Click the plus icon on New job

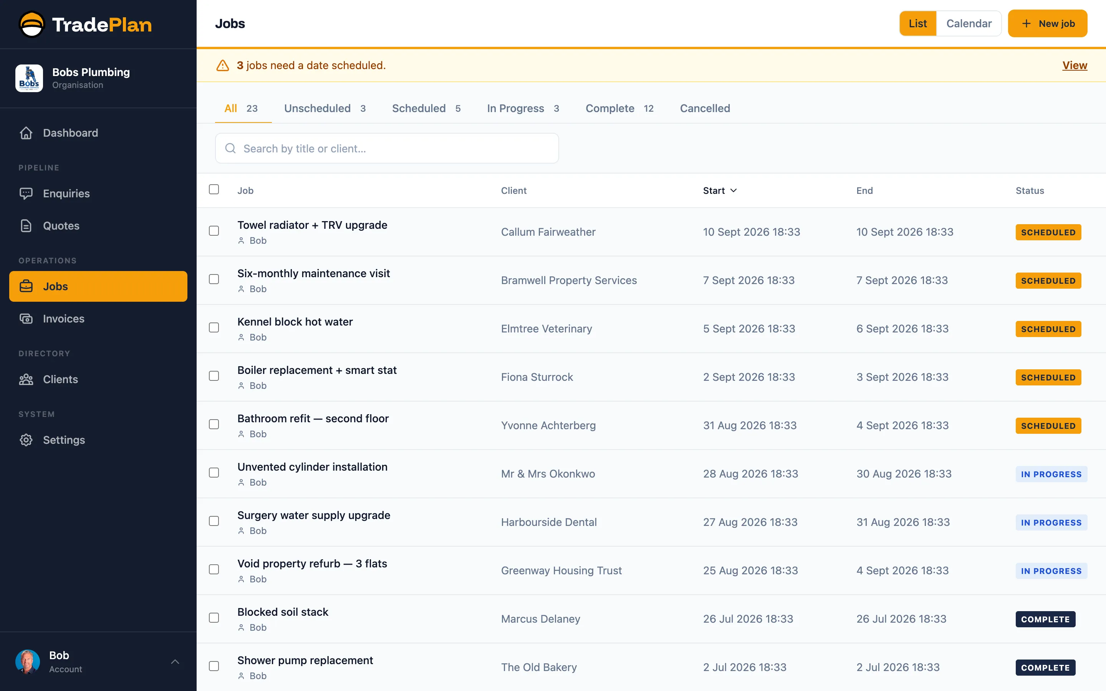click(x=1027, y=24)
